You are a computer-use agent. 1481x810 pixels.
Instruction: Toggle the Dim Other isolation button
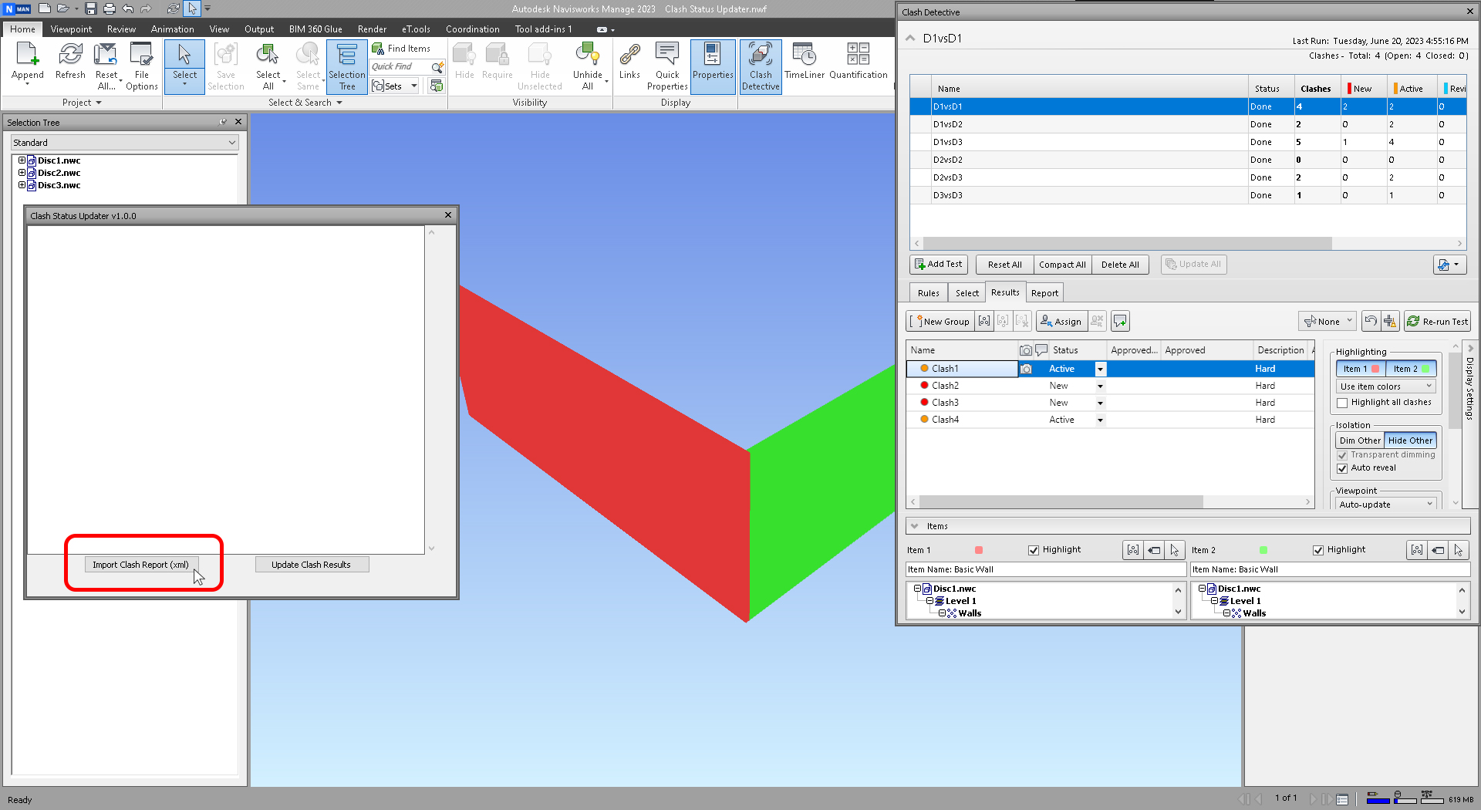coord(1360,440)
